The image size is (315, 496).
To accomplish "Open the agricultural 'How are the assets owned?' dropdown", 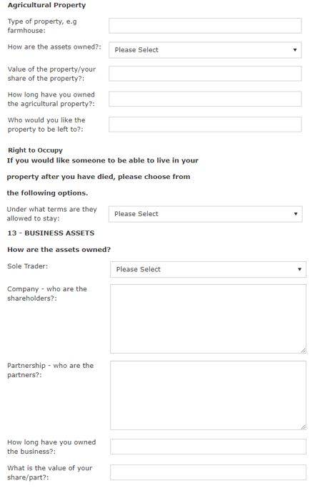I will click(x=205, y=50).
